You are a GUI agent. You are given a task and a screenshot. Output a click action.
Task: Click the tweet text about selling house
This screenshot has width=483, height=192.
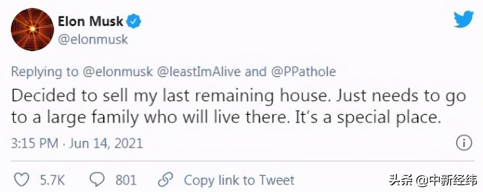click(x=238, y=107)
